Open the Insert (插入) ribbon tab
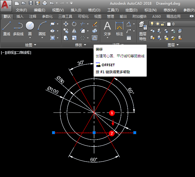Image resolution: width=195 pixels, height=177 pixels. point(20,17)
